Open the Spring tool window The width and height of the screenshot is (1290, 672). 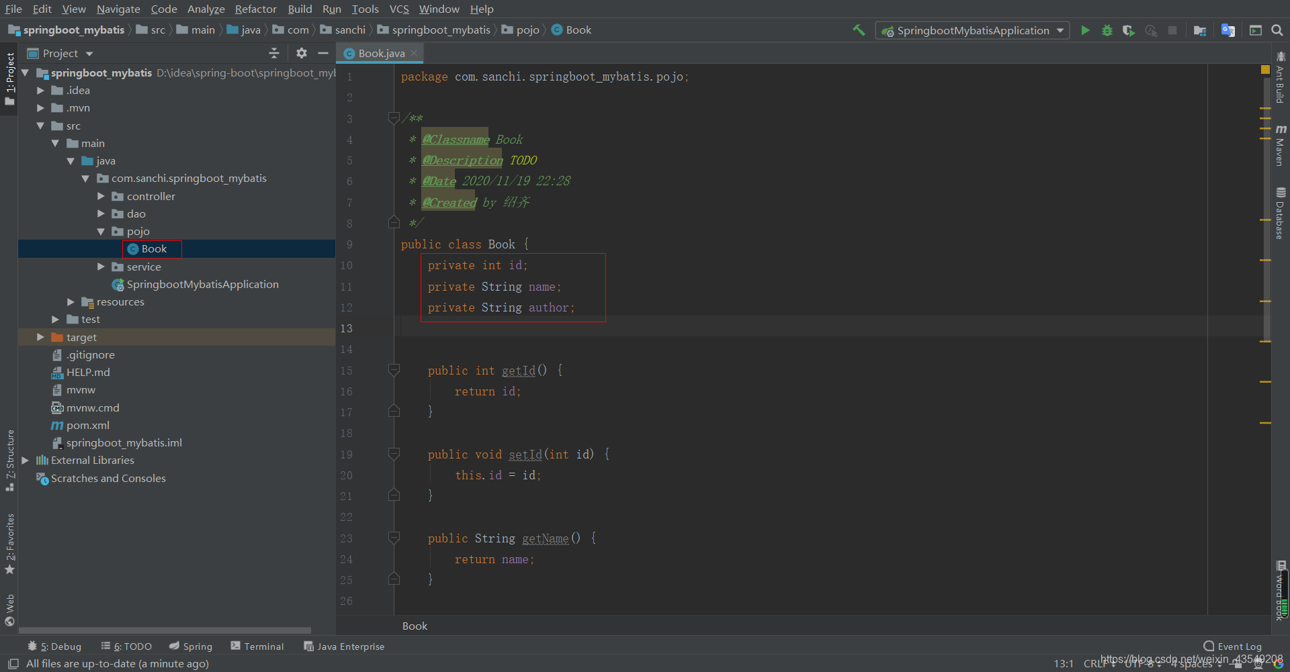pos(191,646)
